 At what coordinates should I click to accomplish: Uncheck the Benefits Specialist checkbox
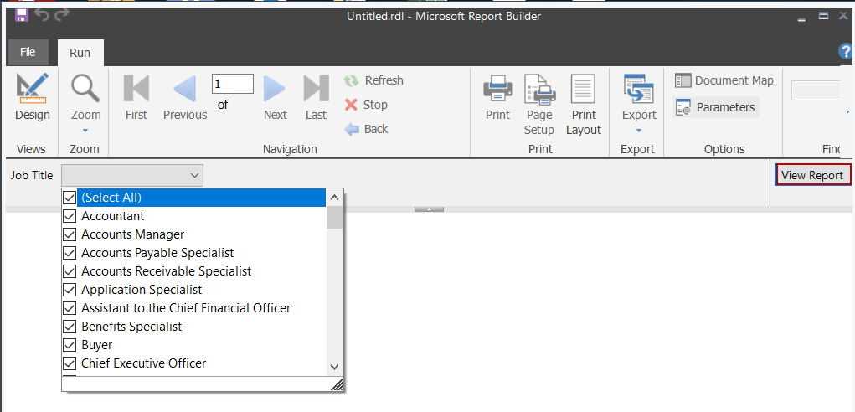pyautogui.click(x=70, y=327)
